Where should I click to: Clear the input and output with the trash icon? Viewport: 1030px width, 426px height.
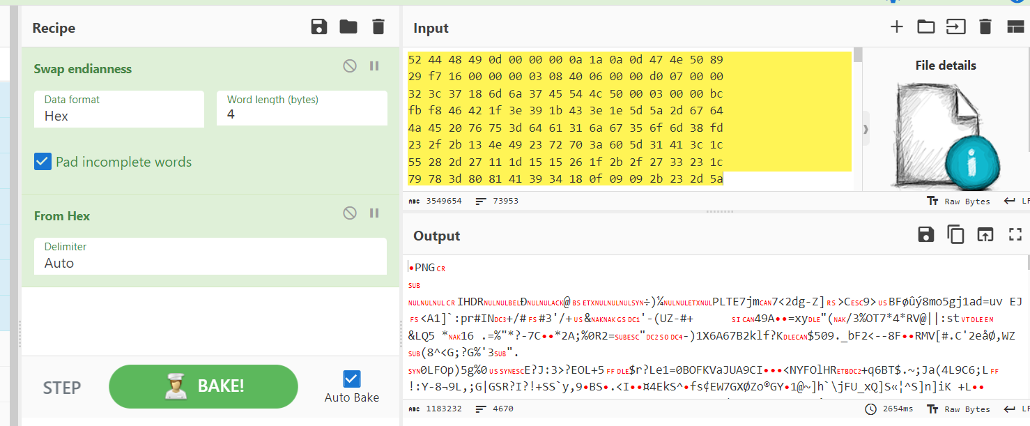(985, 27)
